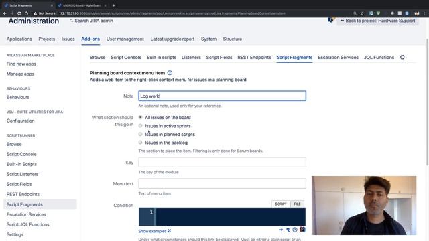Screen dimensions: 429x241
Task: Click the browser forward arrow
Action: click(12, 13)
